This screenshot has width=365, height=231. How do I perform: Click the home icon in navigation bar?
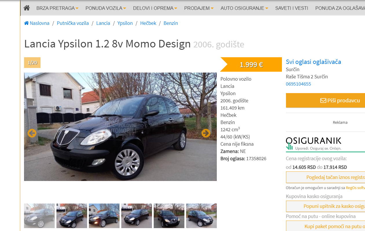pyautogui.click(x=27, y=8)
